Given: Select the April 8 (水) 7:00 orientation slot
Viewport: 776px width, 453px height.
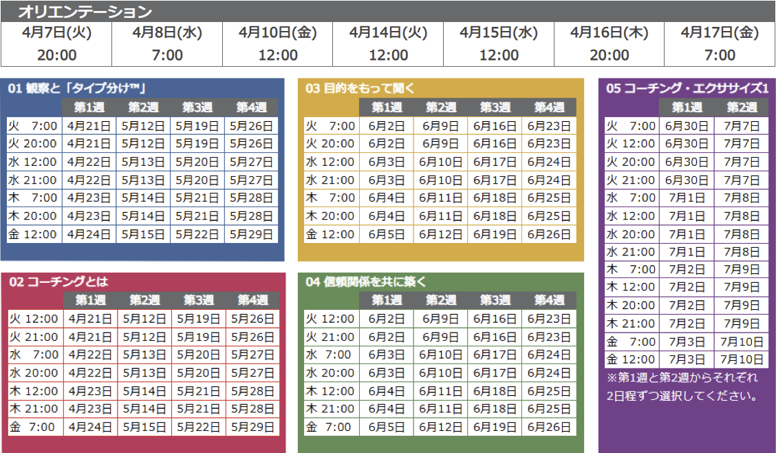Looking at the screenshot, I should (x=167, y=44).
